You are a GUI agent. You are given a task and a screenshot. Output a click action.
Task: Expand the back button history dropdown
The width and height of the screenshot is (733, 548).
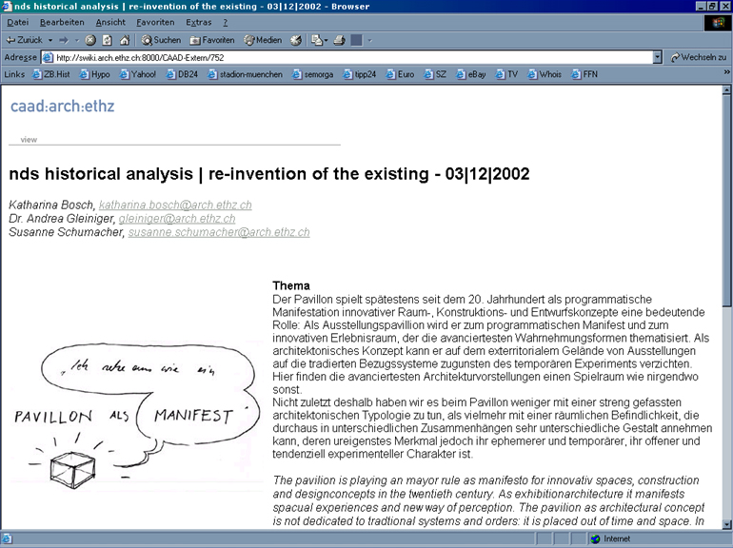click(x=50, y=40)
